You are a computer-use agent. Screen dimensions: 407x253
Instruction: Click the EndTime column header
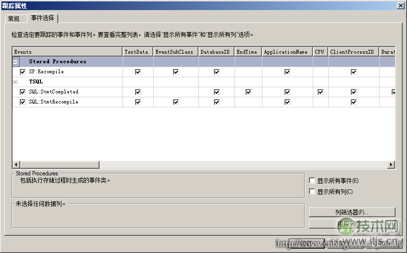(x=248, y=52)
